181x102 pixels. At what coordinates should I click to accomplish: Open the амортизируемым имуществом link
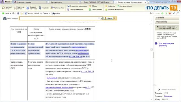pyautogui.click(x=59, y=88)
